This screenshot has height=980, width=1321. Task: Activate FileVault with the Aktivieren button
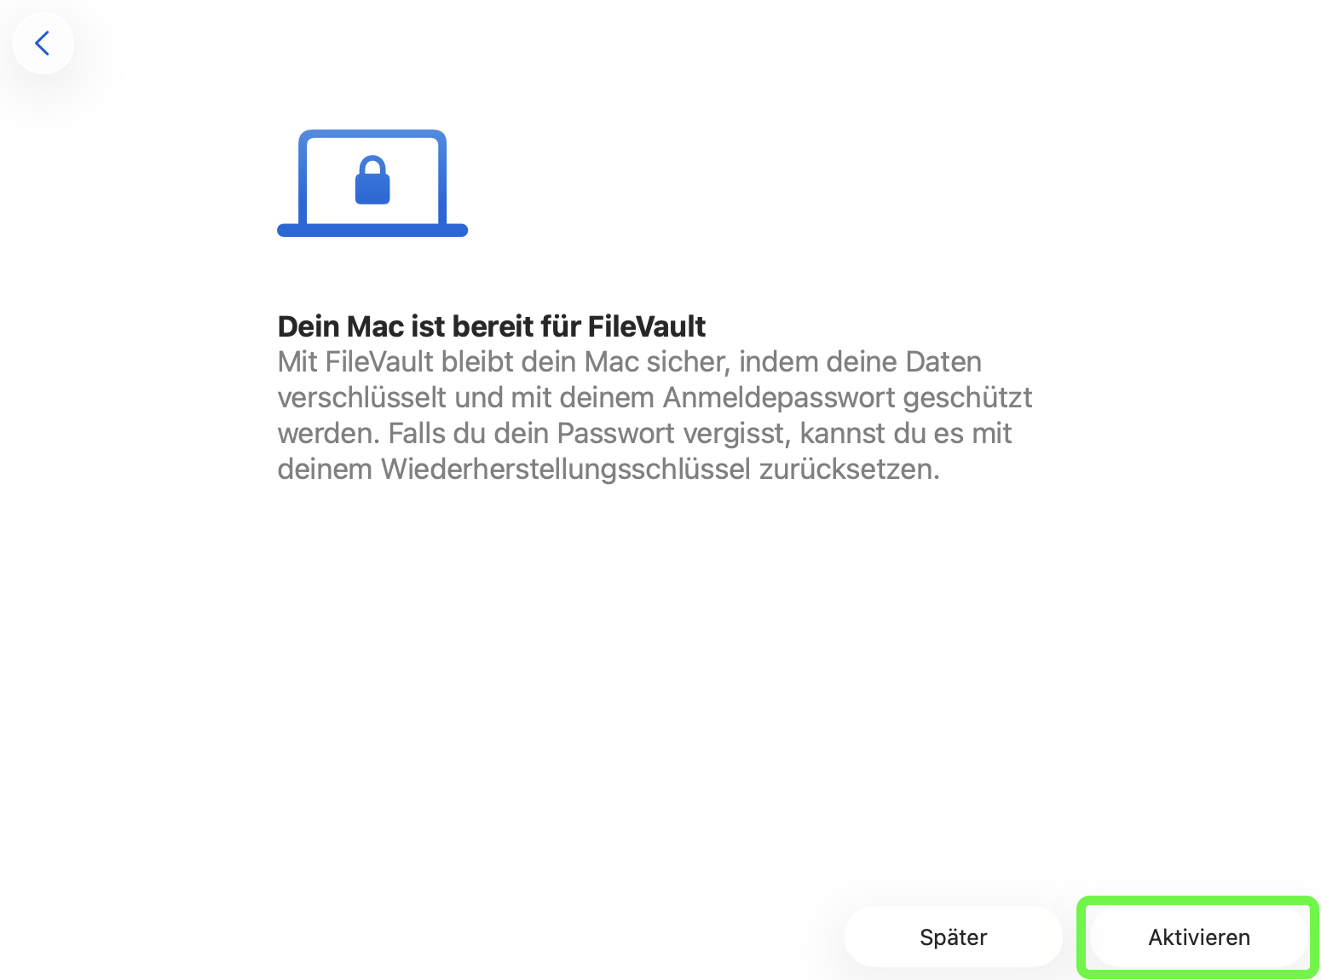click(x=1198, y=937)
